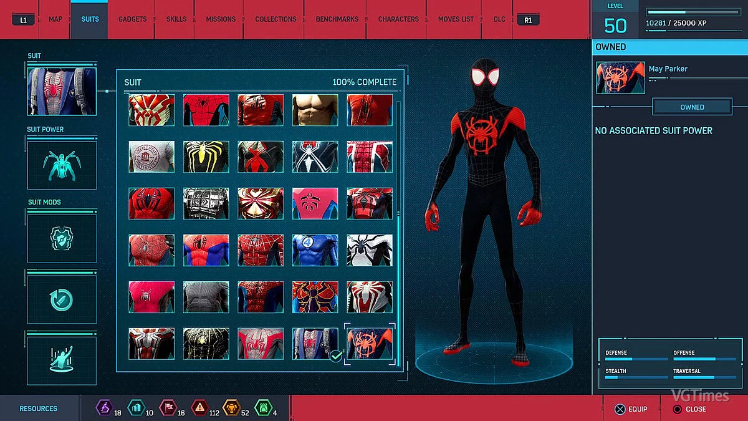748x421 pixels.
Task: Click the L1 bumper icon
Action: [x=23, y=19]
